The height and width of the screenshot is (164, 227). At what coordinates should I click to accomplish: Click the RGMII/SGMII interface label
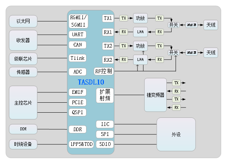point(78,21)
